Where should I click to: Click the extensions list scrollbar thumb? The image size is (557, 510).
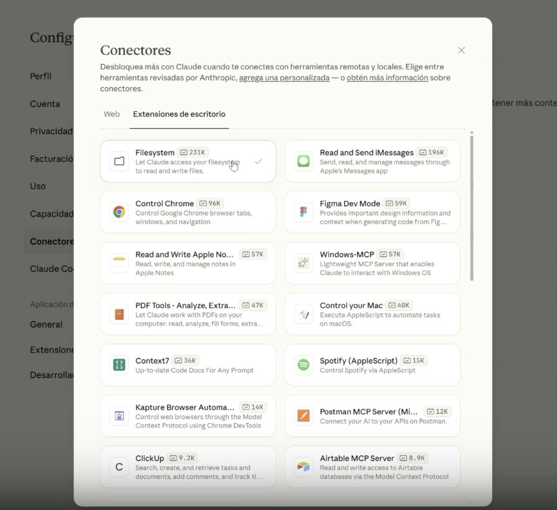pyautogui.click(x=472, y=208)
